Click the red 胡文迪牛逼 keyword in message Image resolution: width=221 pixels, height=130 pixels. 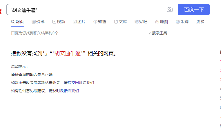[68, 53]
